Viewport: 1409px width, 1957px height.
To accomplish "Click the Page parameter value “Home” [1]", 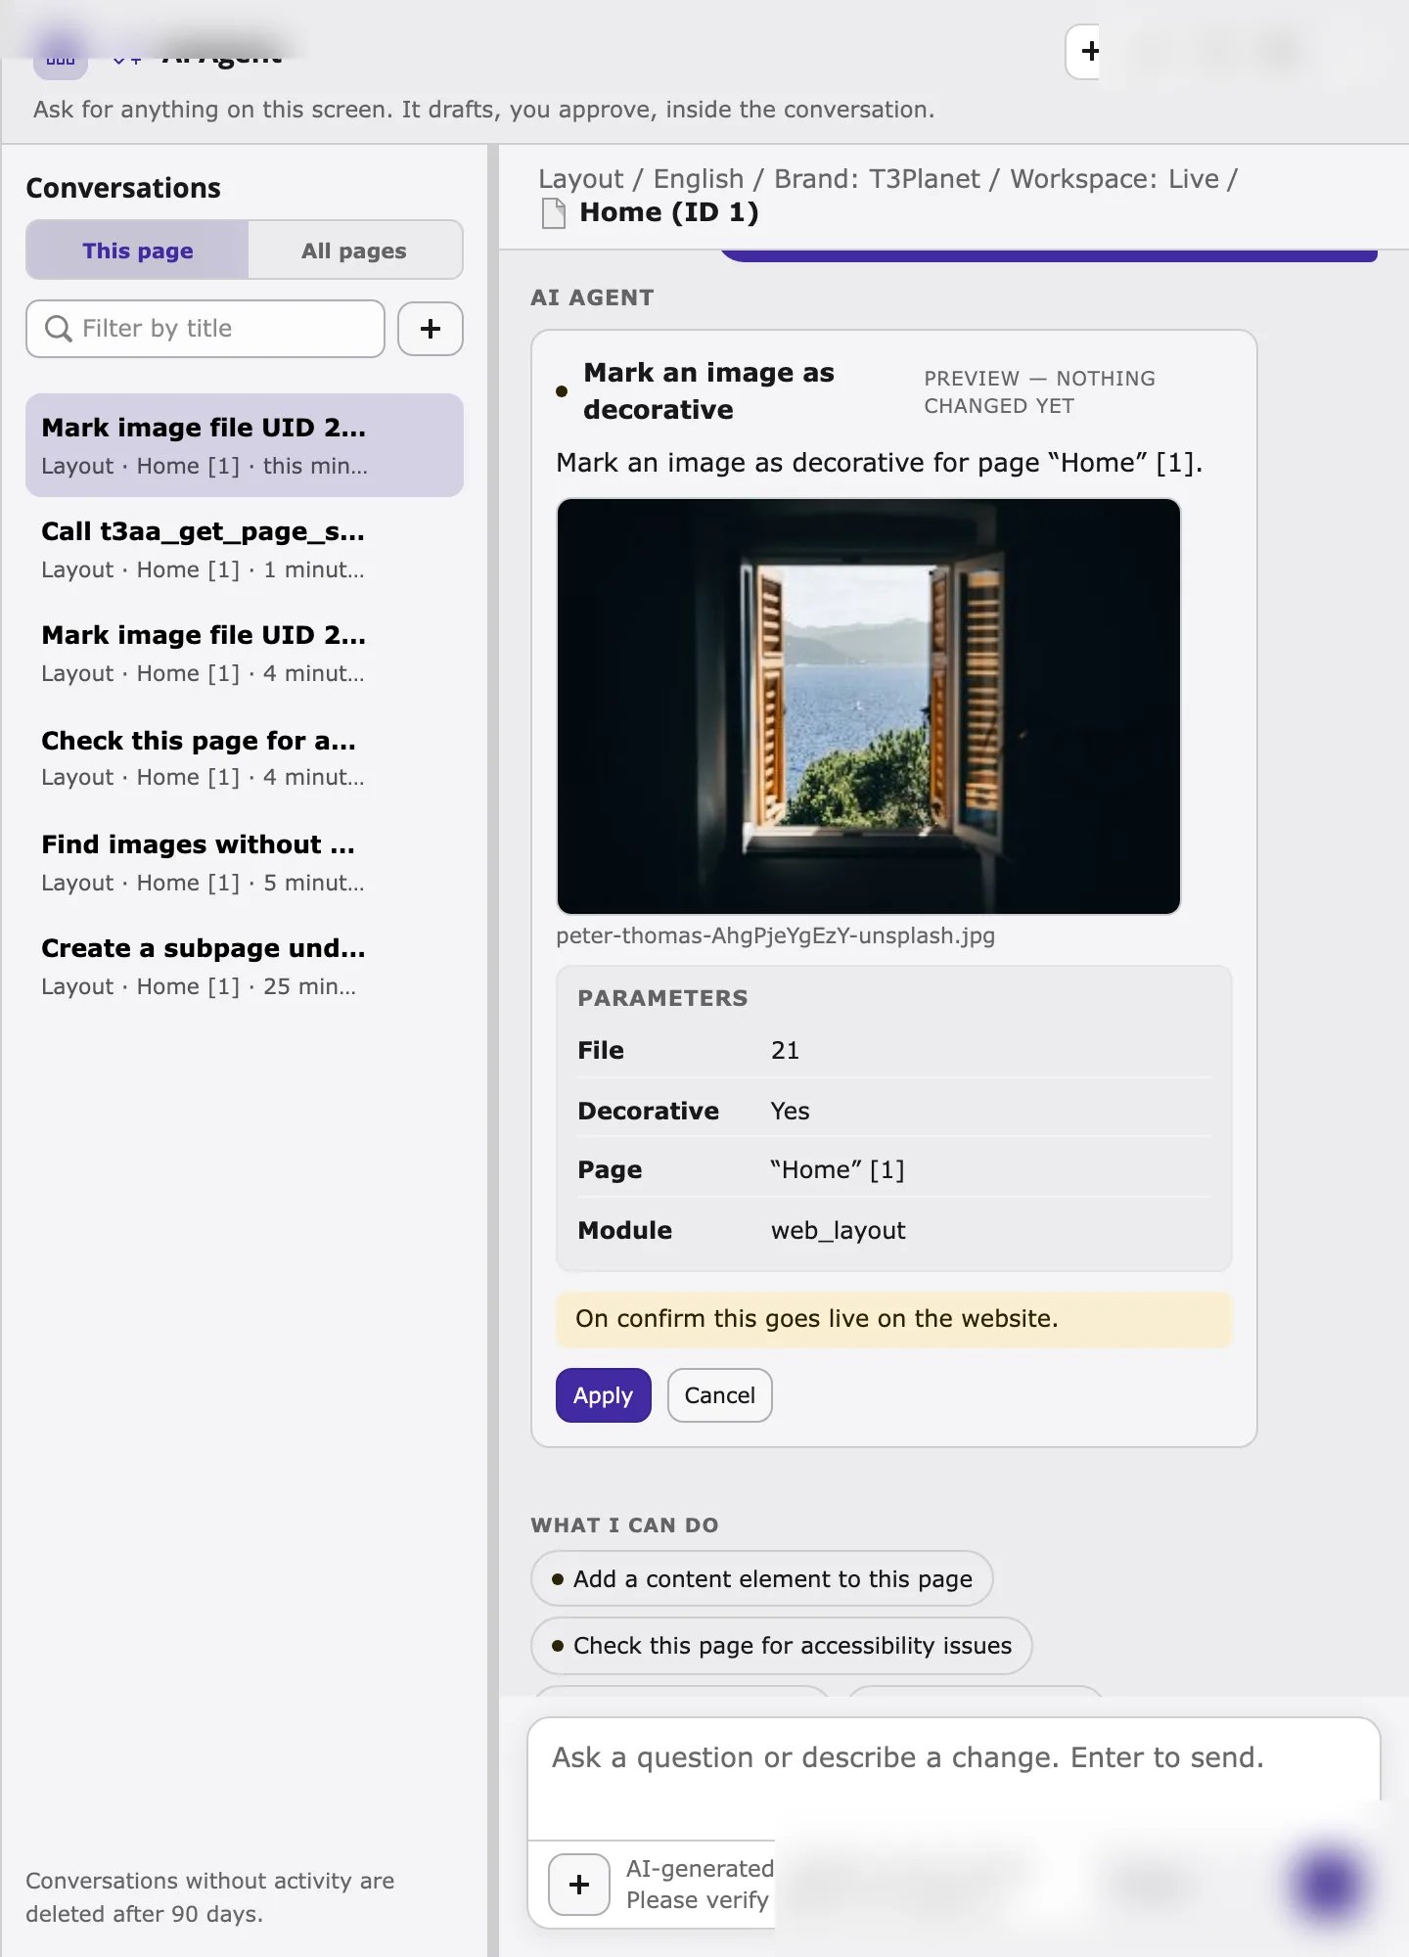I will pyautogui.click(x=838, y=1169).
